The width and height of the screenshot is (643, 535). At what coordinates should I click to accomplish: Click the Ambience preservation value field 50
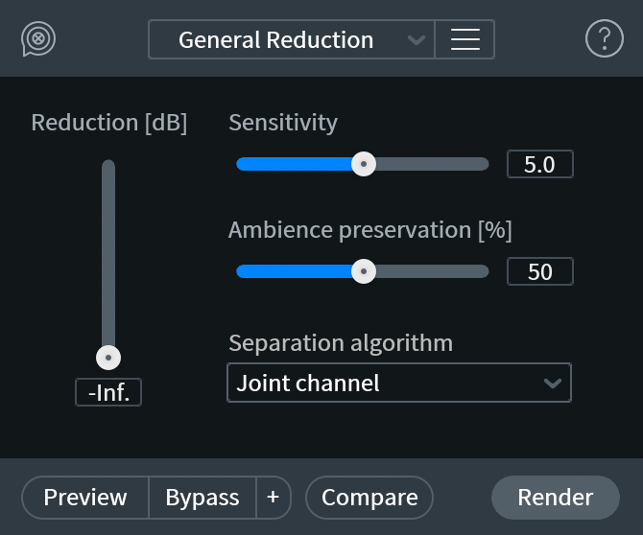point(539,271)
